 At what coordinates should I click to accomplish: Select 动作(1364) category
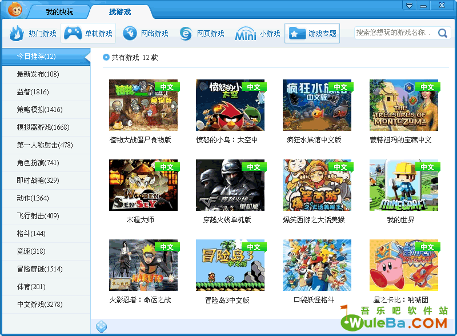(x=46, y=198)
